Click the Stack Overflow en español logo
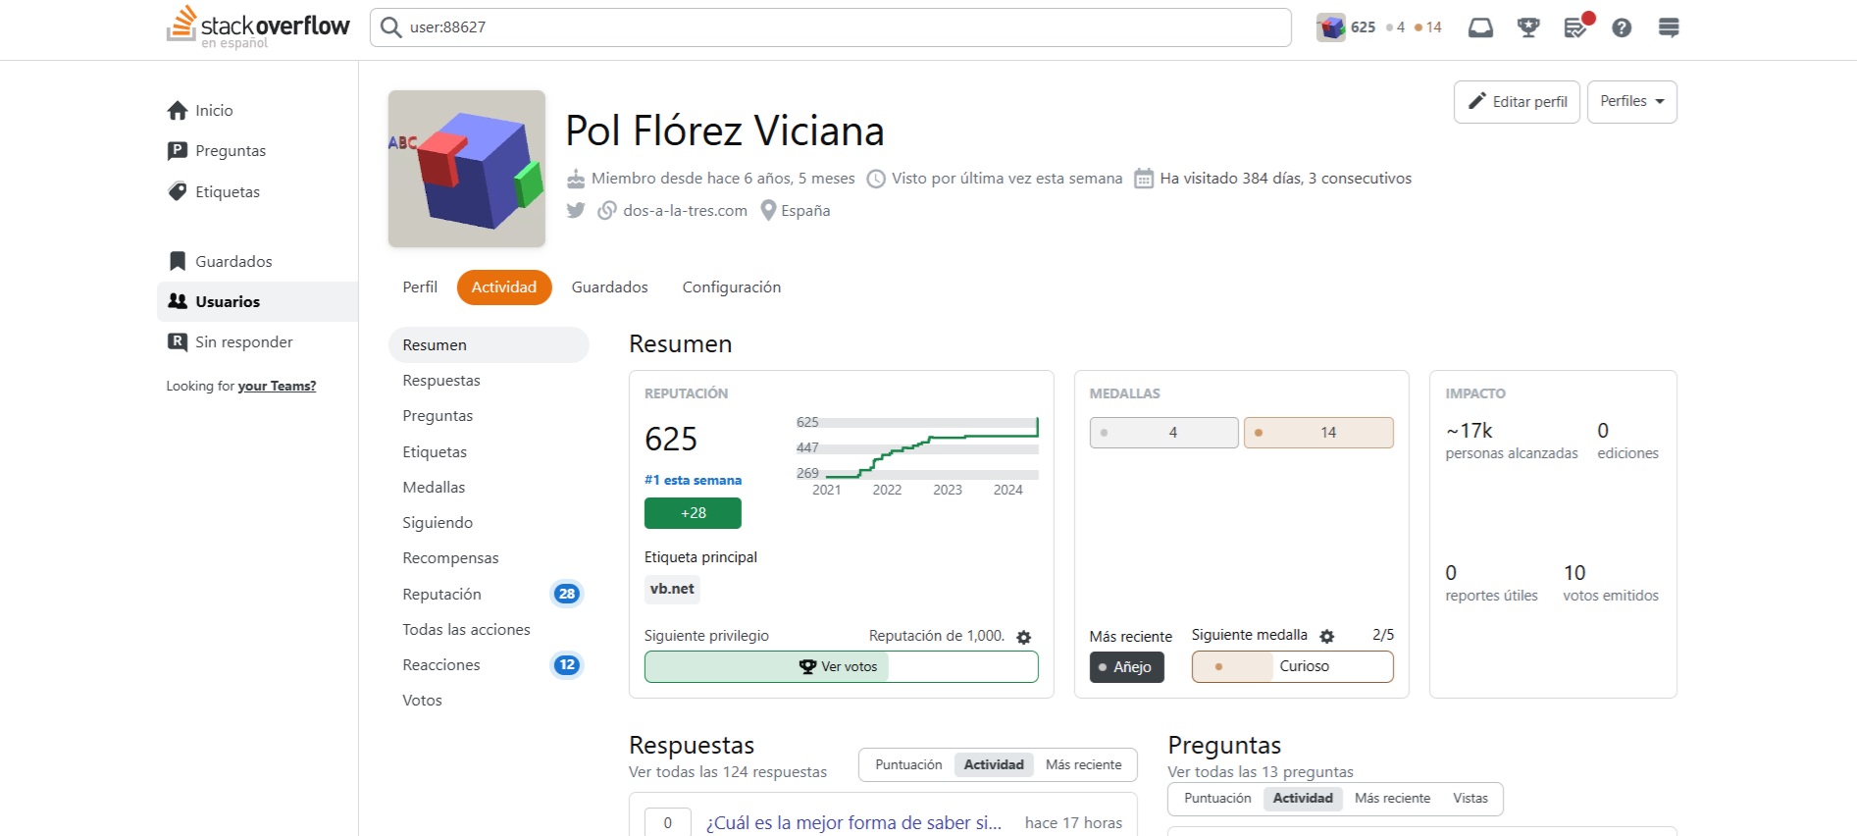 click(258, 27)
